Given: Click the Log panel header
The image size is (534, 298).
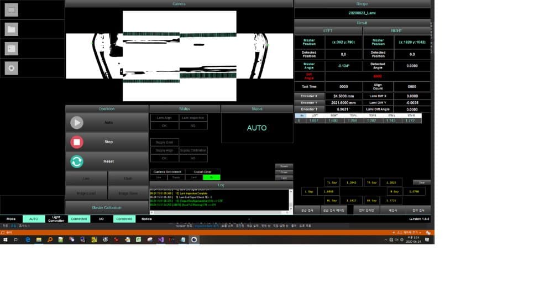Looking at the screenshot, I should (221, 185).
